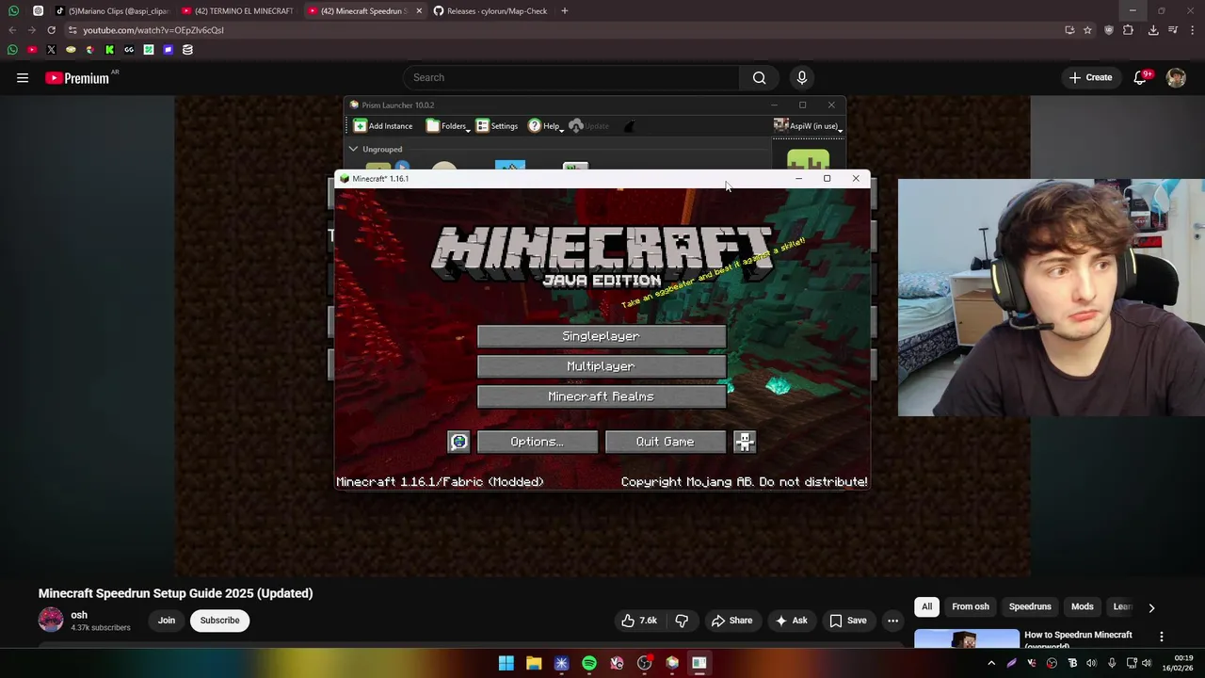Open File Explorer from the taskbar

click(x=534, y=664)
